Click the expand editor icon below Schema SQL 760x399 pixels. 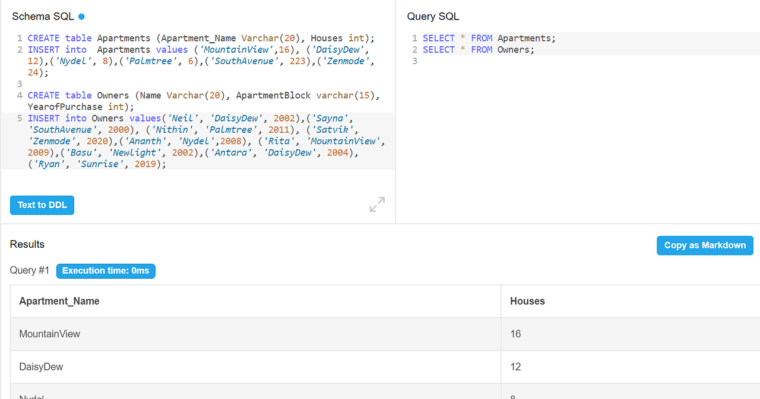point(376,205)
